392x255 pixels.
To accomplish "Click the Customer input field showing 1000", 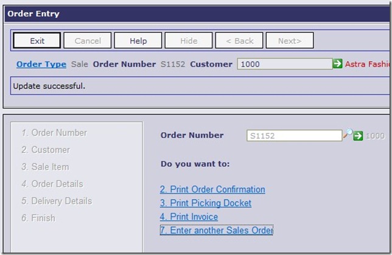I will (284, 64).
